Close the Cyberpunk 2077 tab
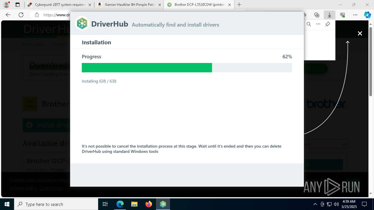 point(90,5)
